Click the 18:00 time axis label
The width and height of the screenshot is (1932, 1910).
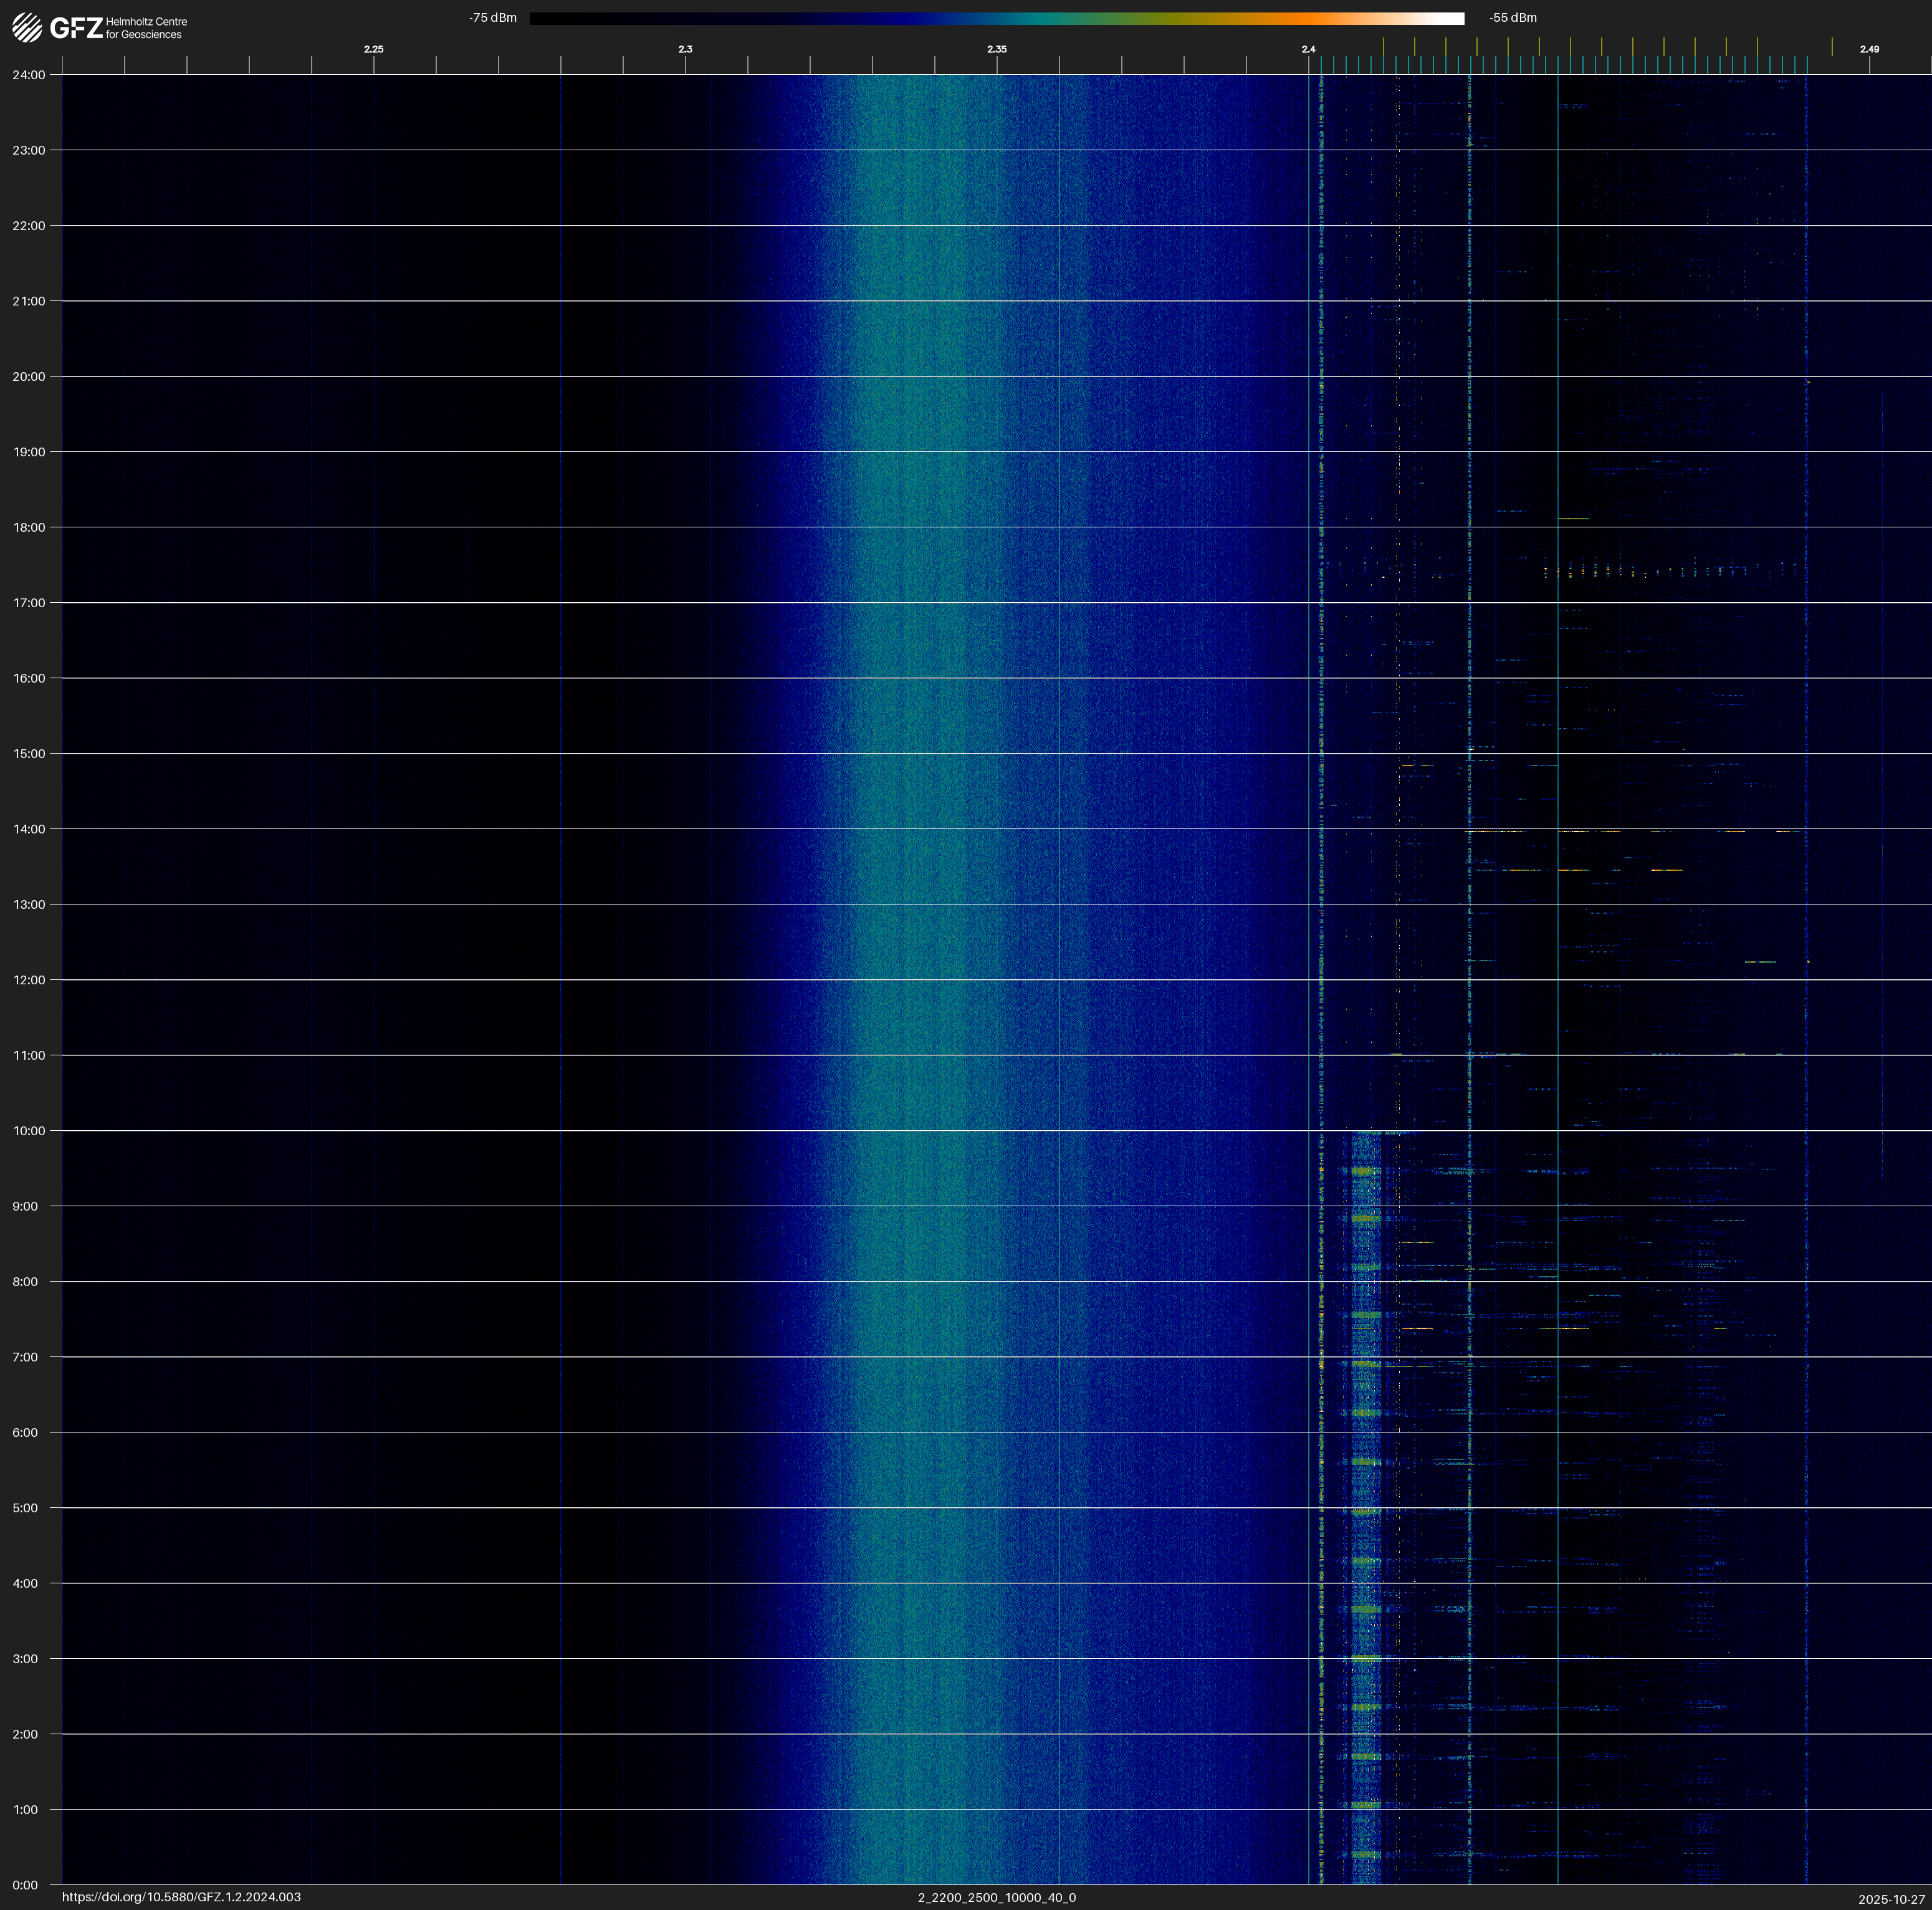coord(28,527)
